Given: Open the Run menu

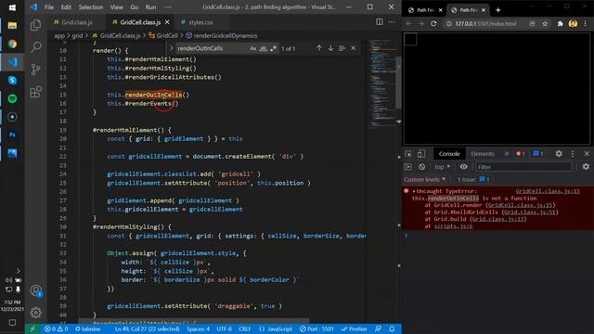Looking at the screenshot, I should pos(150,7).
